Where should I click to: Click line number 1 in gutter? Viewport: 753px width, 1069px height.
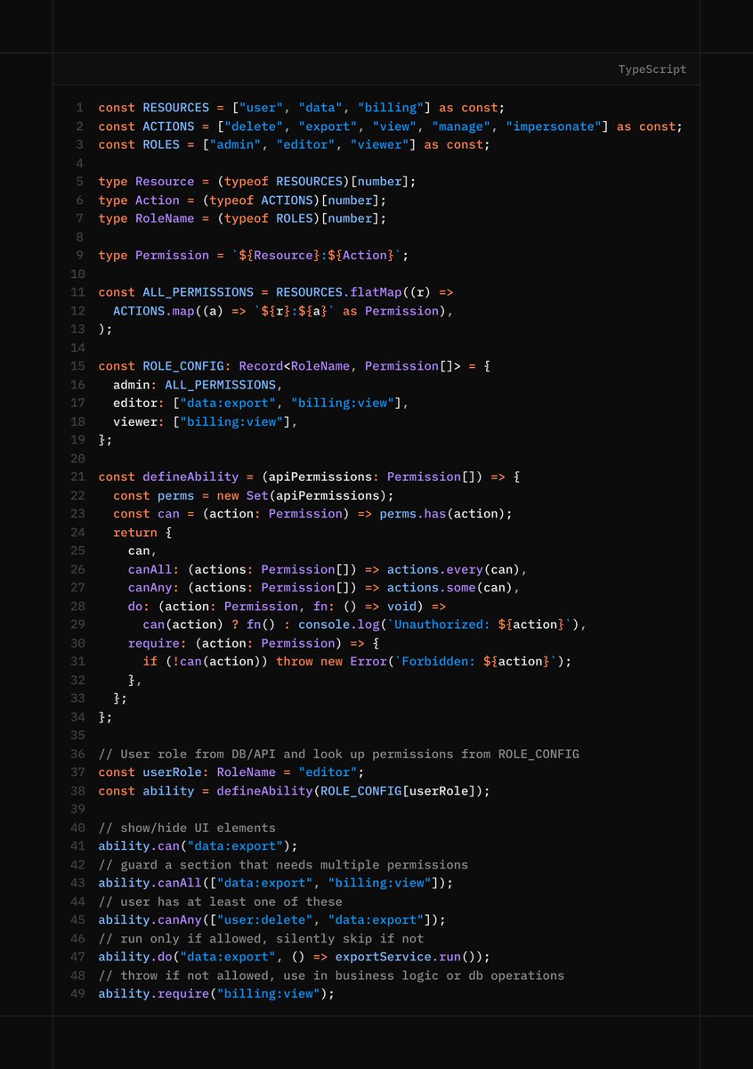pyautogui.click(x=80, y=108)
